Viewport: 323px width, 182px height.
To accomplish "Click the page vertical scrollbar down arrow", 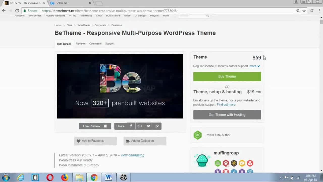I will coord(321,171).
